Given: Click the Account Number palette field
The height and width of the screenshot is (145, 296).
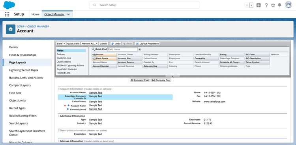Looking at the screenshot, I should [104, 66].
